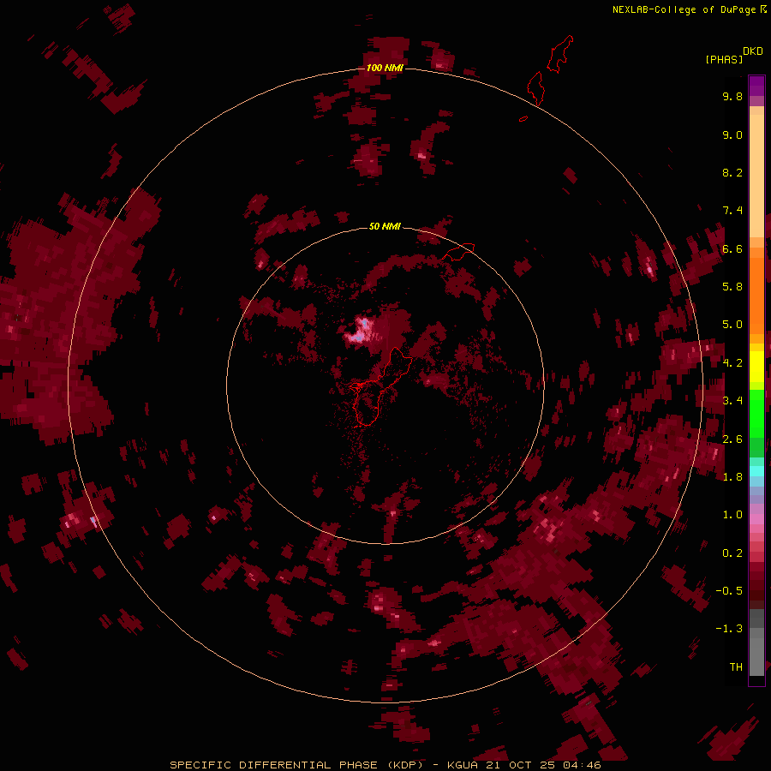Viewport: 771px width, 771px height.
Task: Click the 04:46 timestamp in caption
Action: click(x=582, y=765)
